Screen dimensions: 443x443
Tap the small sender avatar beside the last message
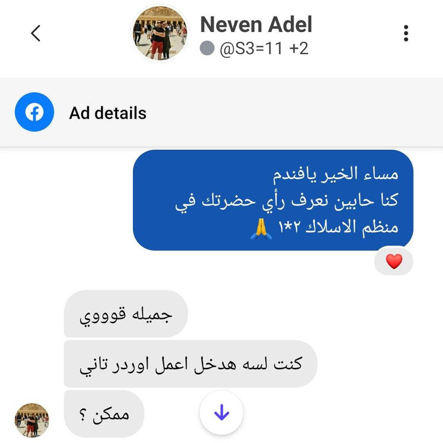(x=31, y=420)
